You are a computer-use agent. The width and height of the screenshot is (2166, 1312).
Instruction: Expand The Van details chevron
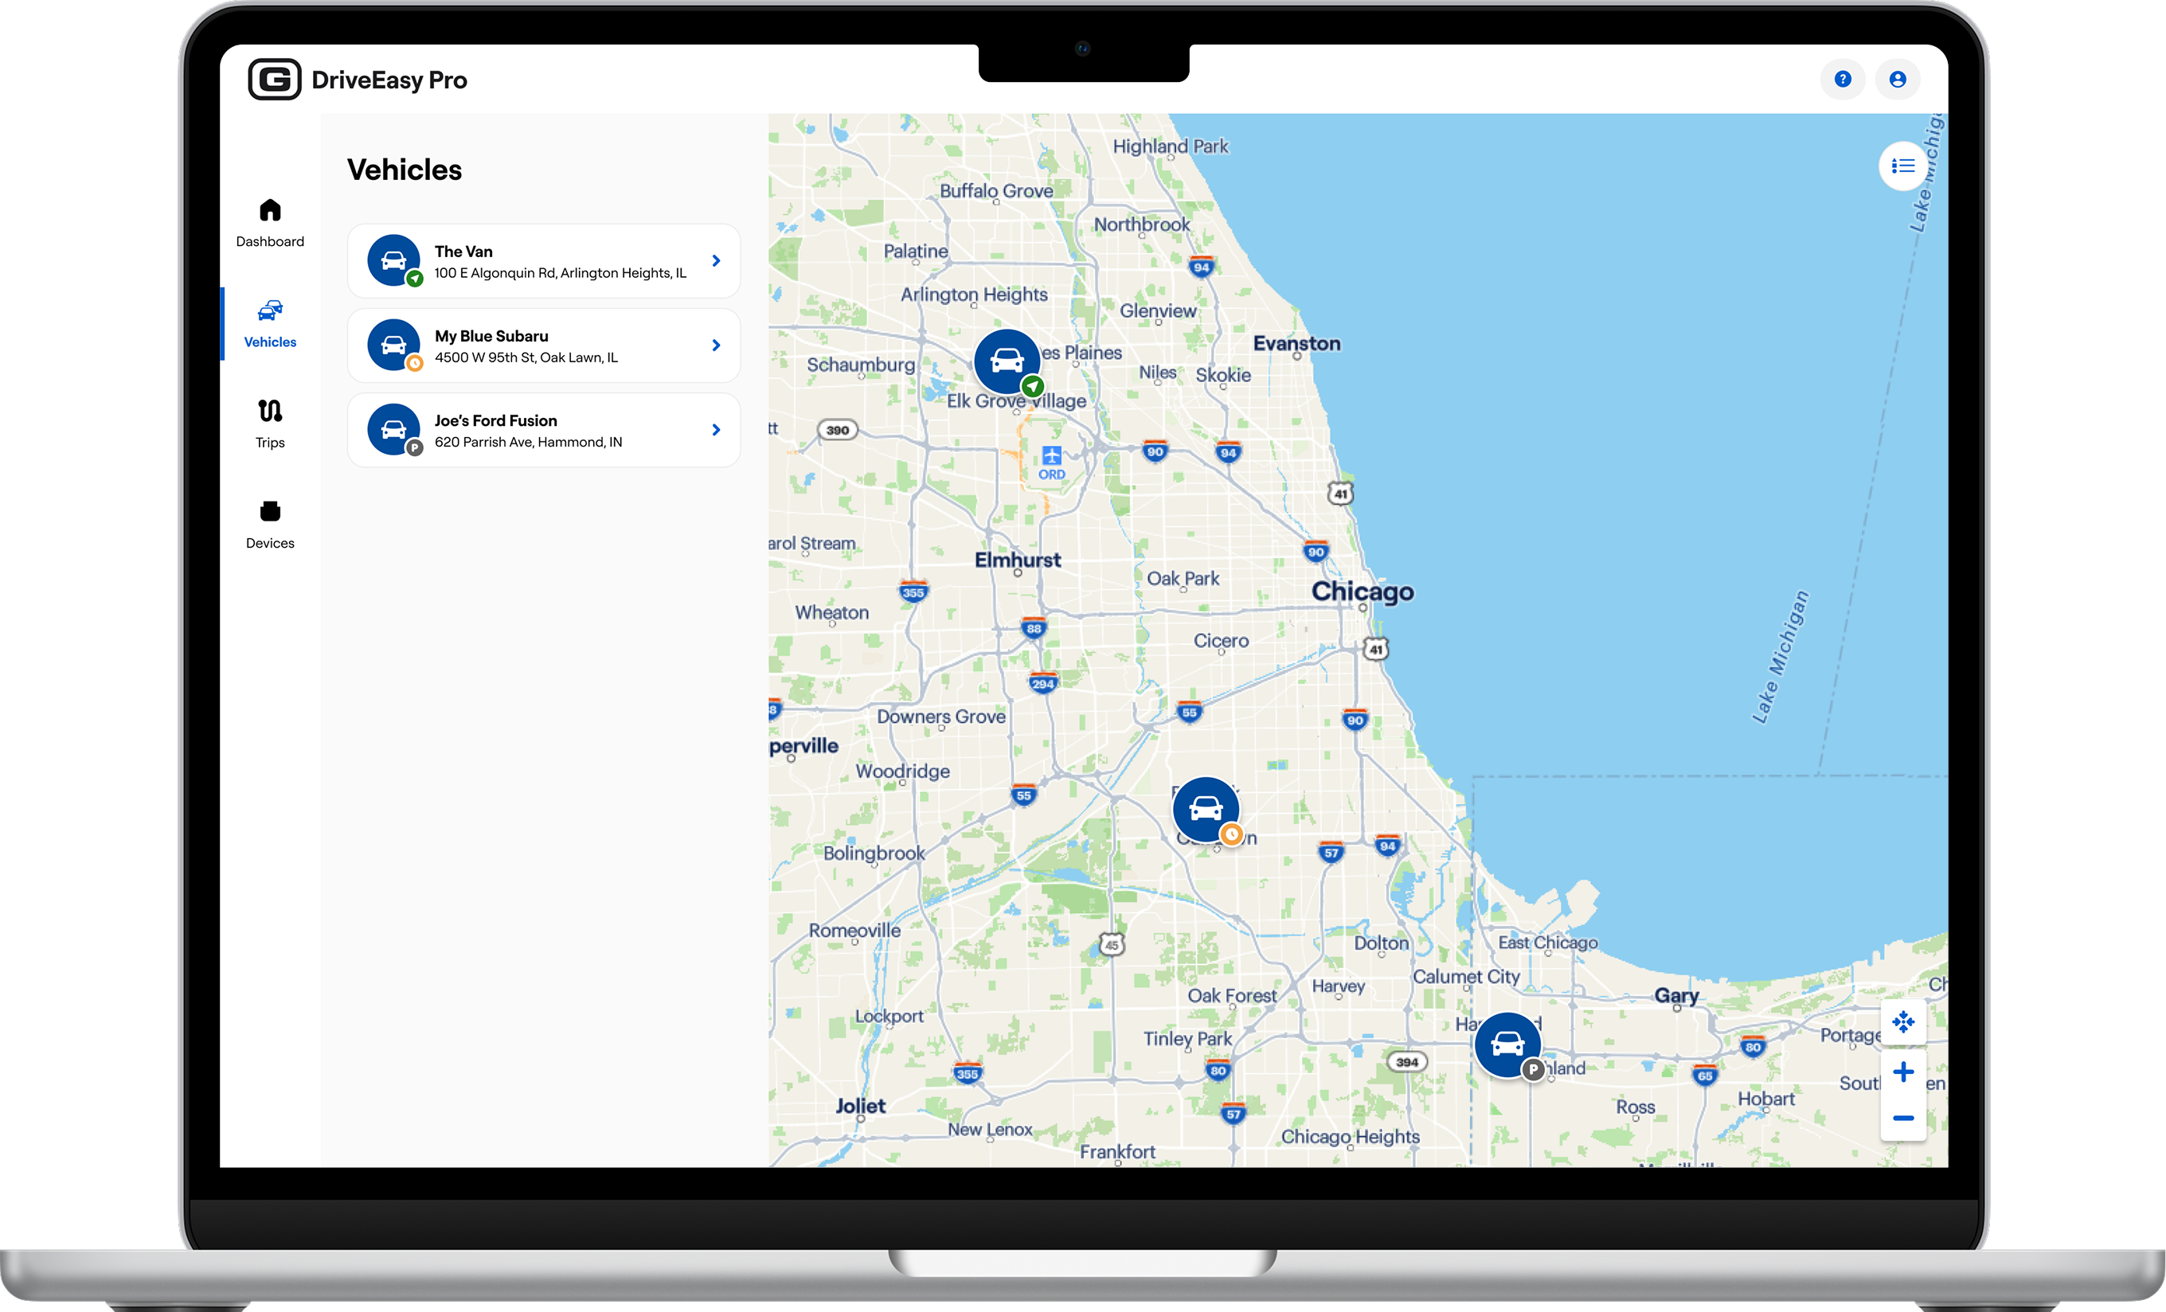click(x=716, y=261)
